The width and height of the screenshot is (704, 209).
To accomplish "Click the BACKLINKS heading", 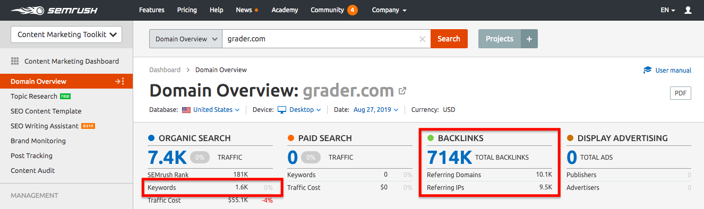I will 461,138.
